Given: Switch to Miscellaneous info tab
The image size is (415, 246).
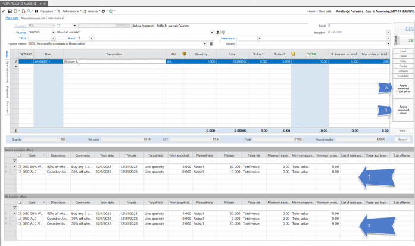Looking at the screenshot, I should pos(33,18).
